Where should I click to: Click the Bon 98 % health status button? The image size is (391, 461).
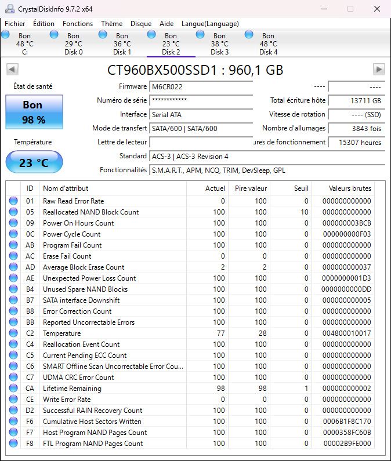click(34, 112)
